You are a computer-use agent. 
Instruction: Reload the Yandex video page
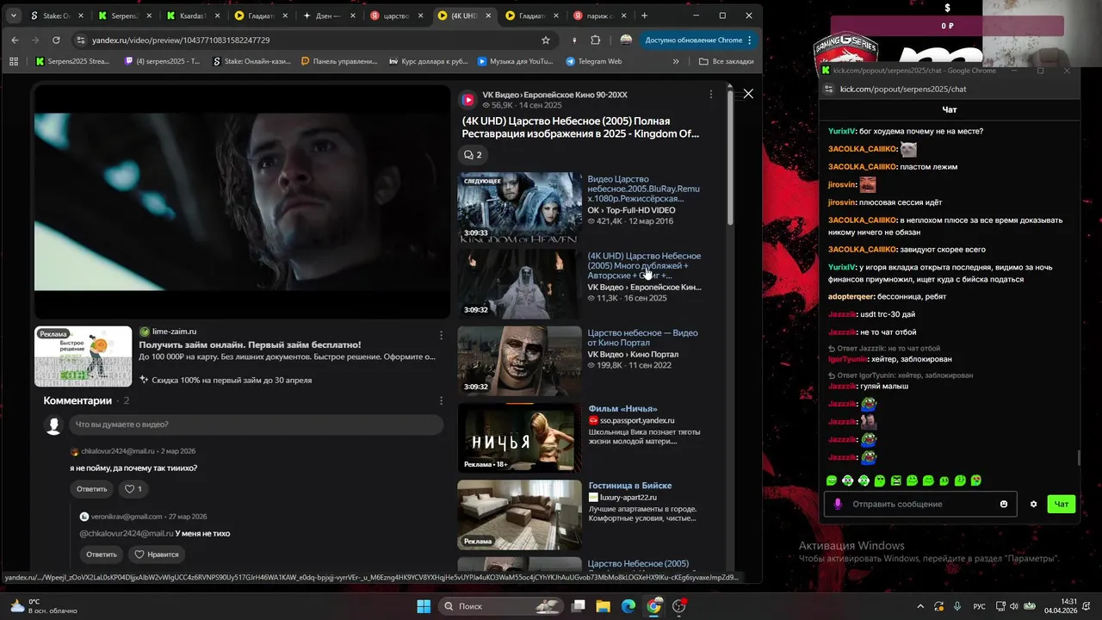tap(56, 40)
